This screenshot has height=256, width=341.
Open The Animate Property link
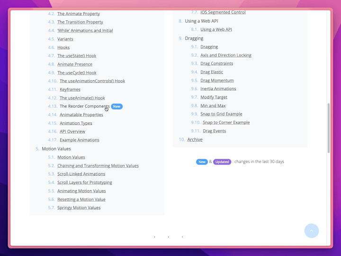[79, 14]
